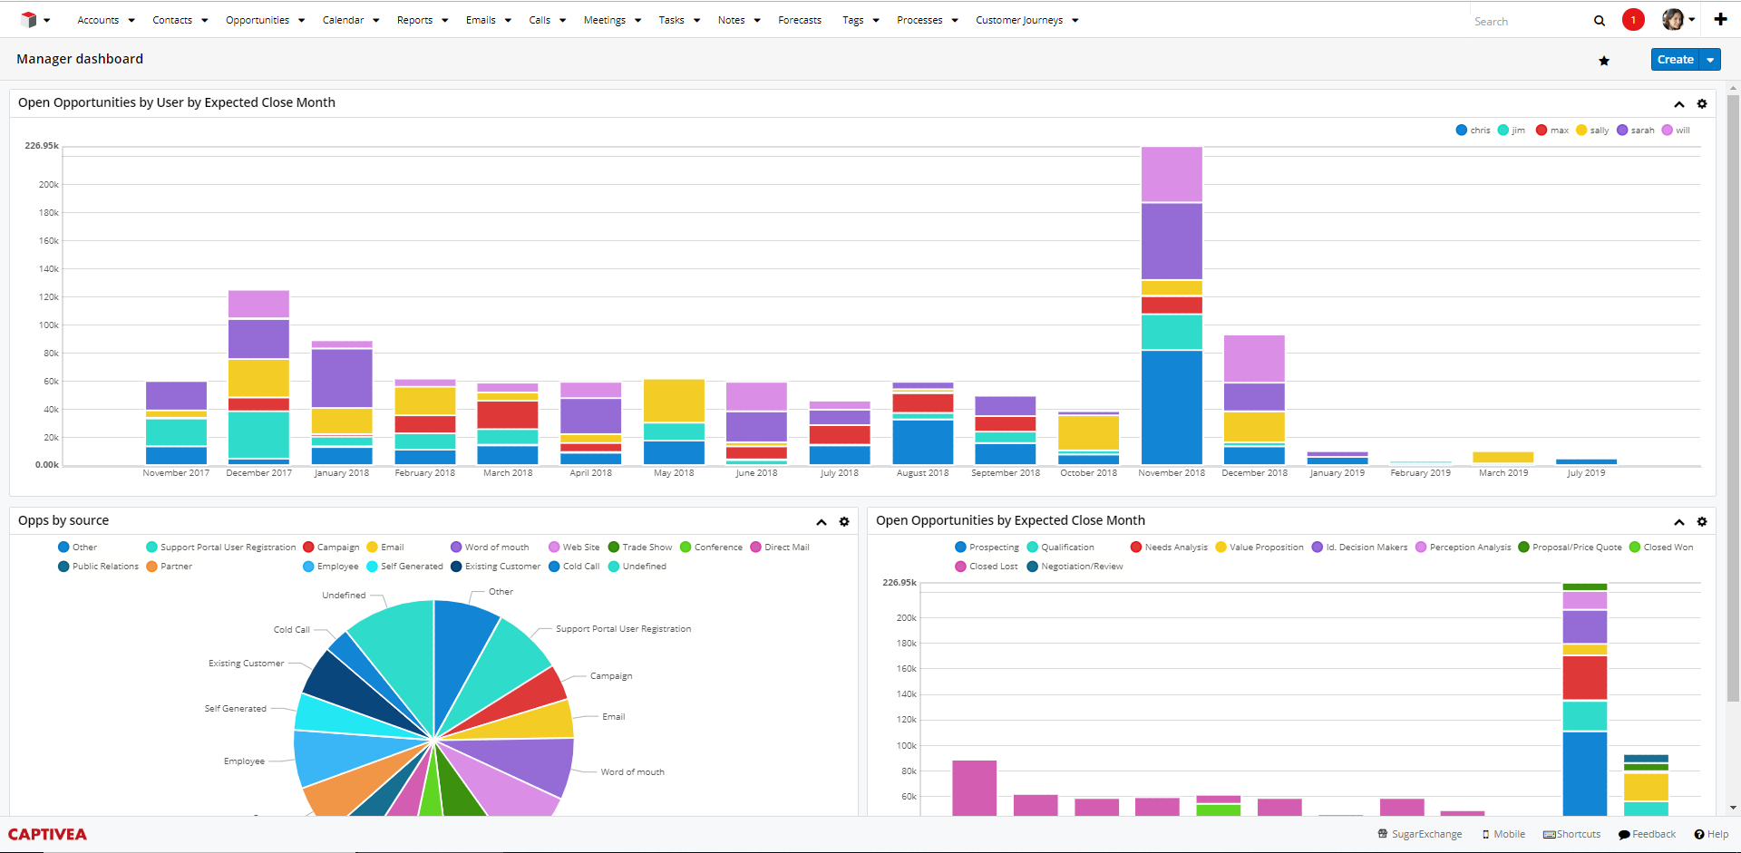
Task: Open user avatar profile menu
Action: point(1674,19)
